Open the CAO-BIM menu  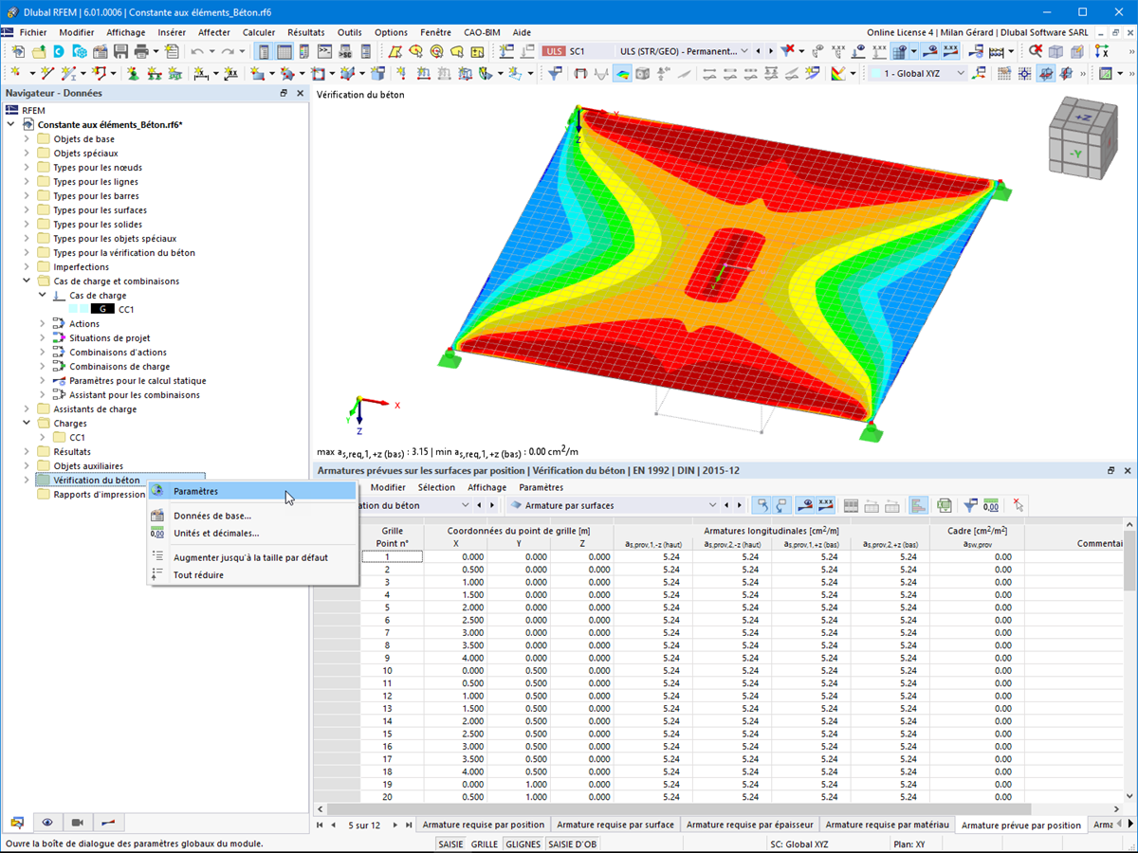482,32
